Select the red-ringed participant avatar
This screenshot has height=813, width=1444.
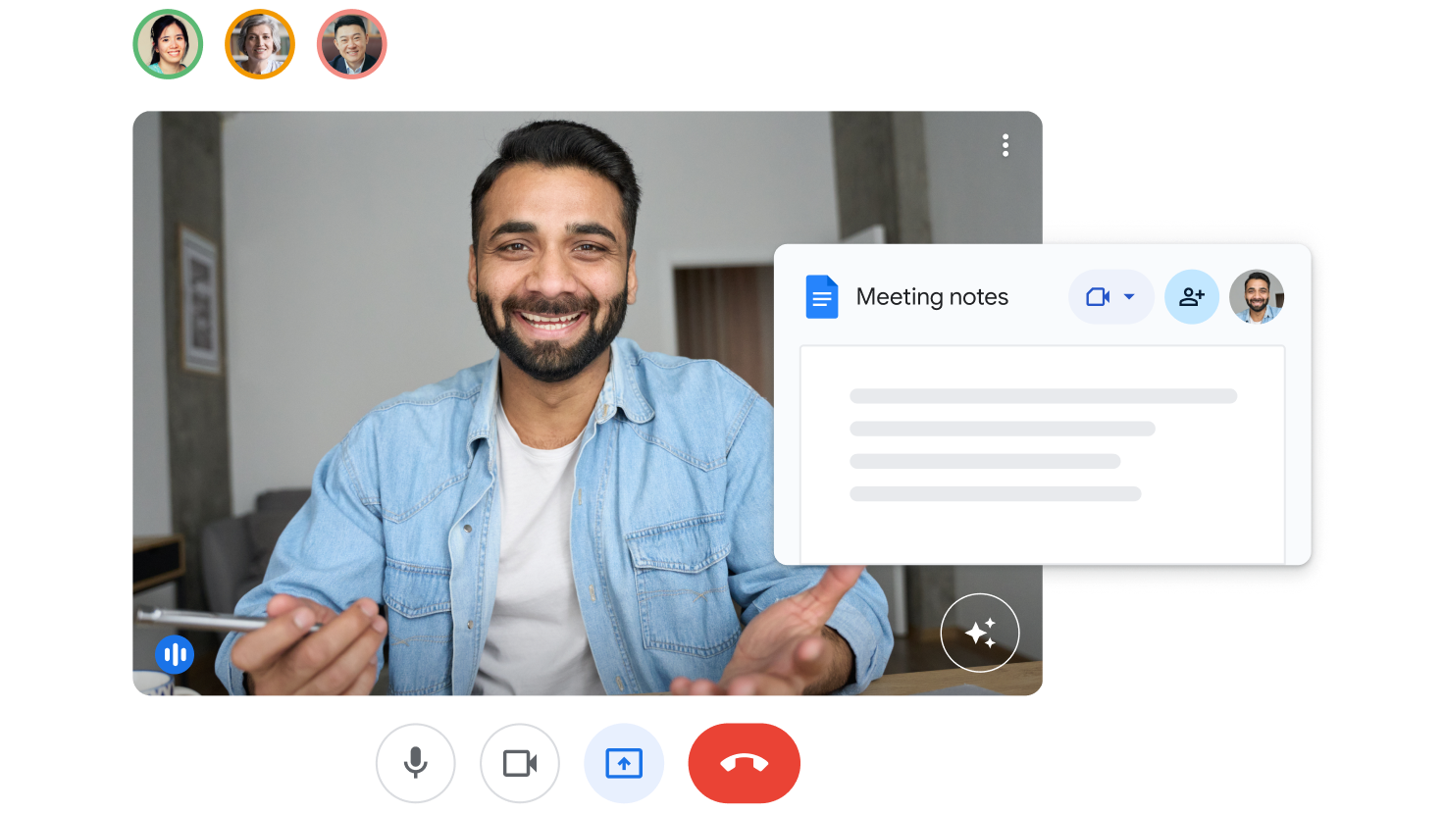[x=352, y=44]
